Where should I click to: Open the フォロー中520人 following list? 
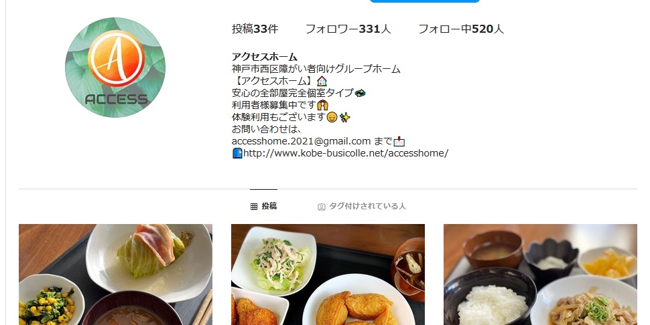pos(461,29)
